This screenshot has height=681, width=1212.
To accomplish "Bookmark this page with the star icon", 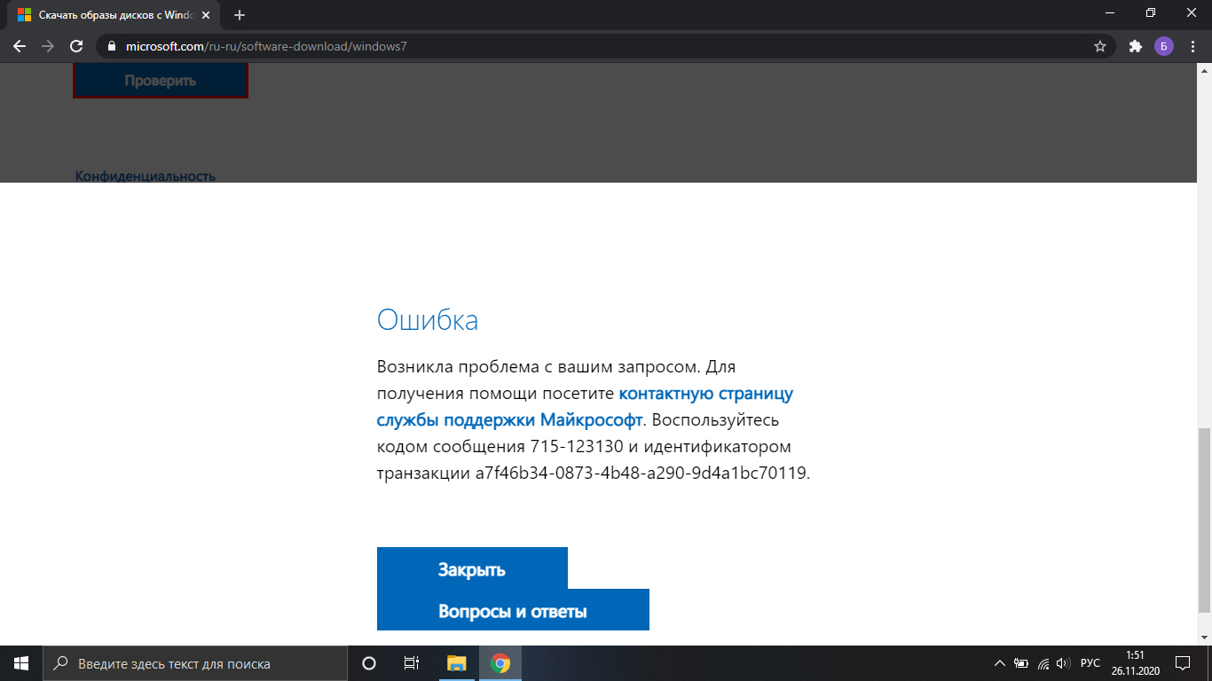I will [x=1100, y=46].
